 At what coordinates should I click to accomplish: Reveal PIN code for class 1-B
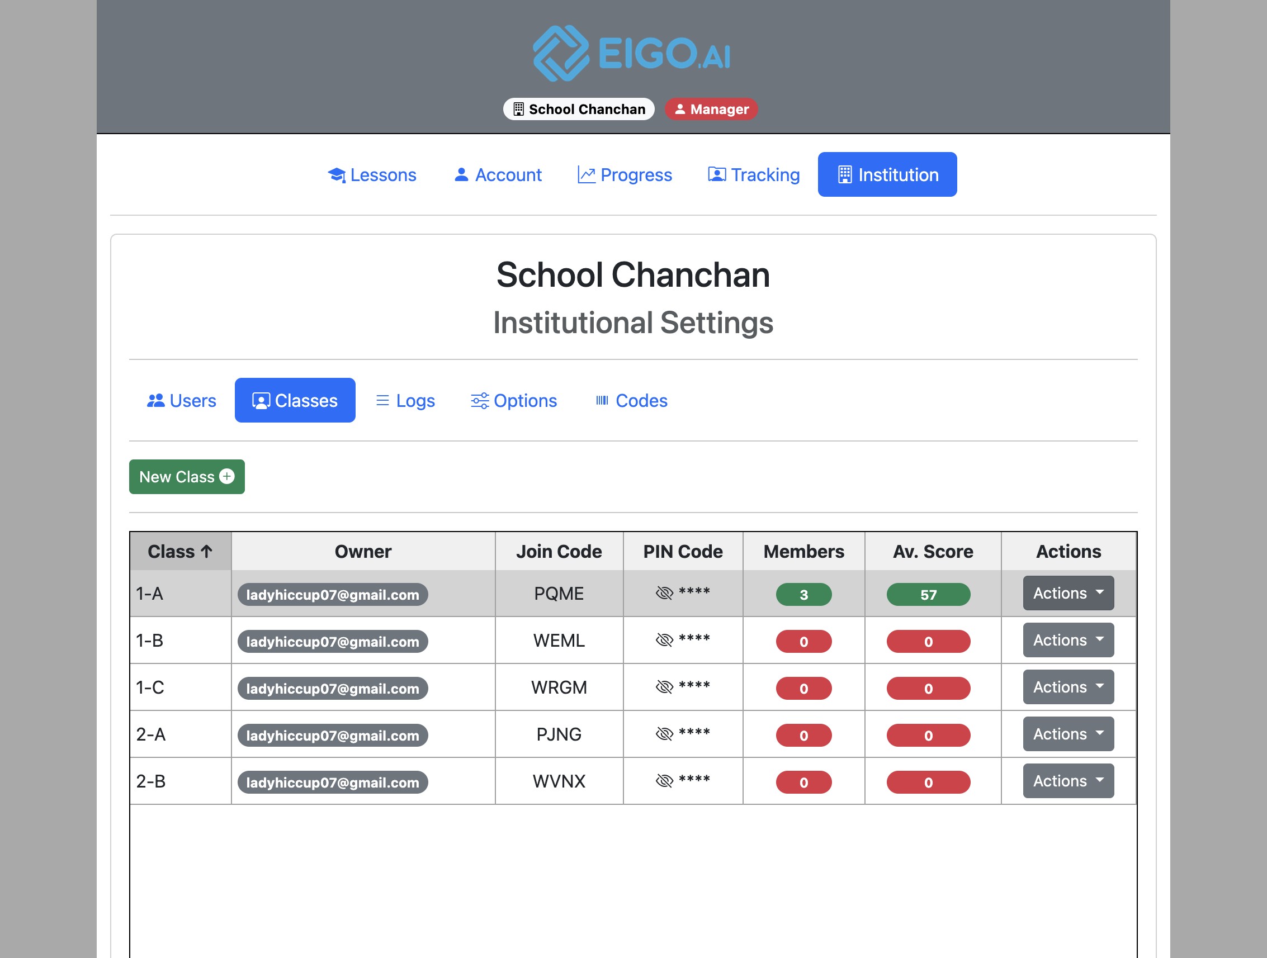click(x=664, y=639)
